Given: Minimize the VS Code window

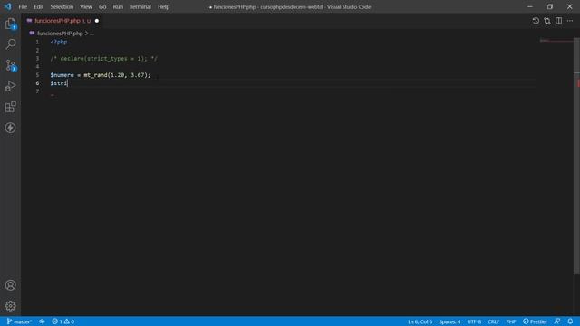Looking at the screenshot, I should click(x=530, y=6).
